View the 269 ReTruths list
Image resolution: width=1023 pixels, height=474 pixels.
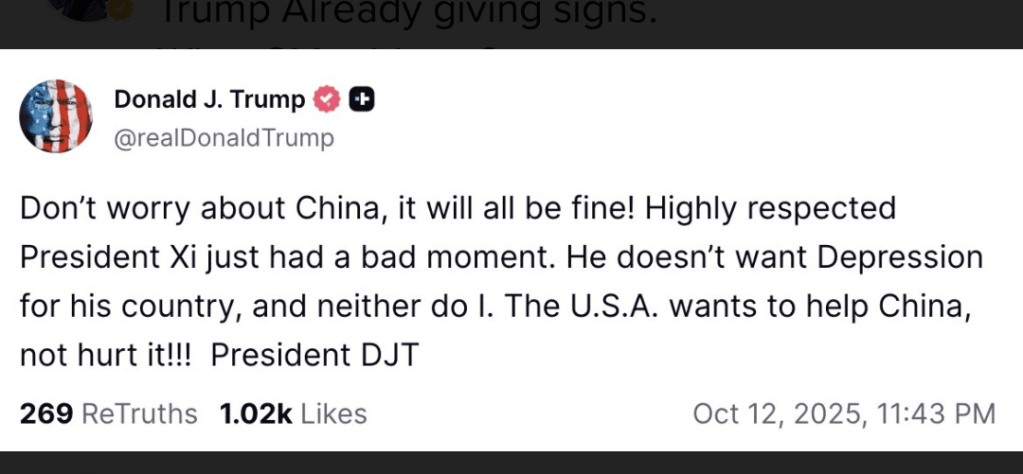point(108,414)
